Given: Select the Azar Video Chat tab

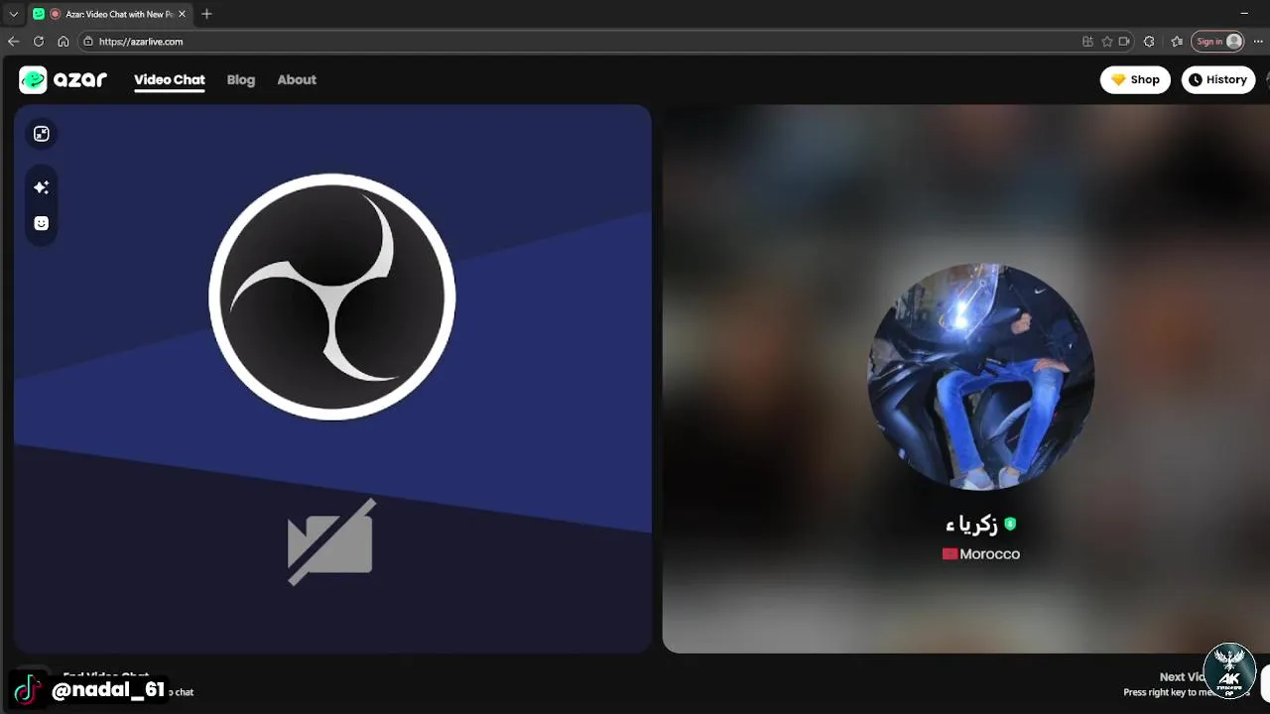Looking at the screenshot, I should 109,14.
